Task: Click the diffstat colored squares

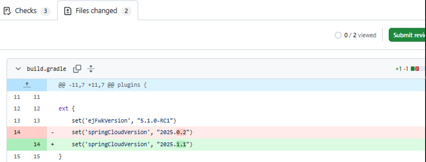Action: (x=418, y=69)
